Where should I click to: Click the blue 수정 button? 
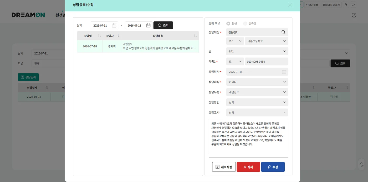(273, 167)
